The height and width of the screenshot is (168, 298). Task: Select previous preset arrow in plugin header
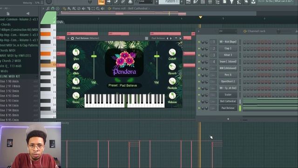[168, 38]
